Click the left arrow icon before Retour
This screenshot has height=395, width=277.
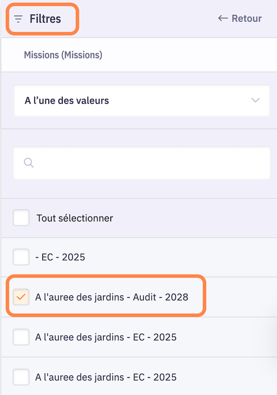click(223, 18)
